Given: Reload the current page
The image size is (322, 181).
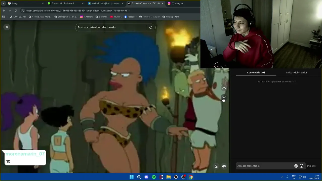Looking at the screenshot, I should (16, 11).
